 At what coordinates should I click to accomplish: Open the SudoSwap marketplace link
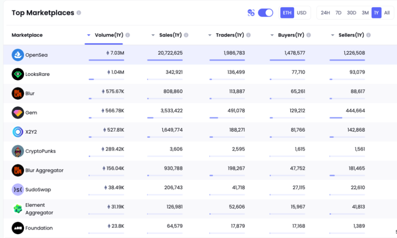38,190
